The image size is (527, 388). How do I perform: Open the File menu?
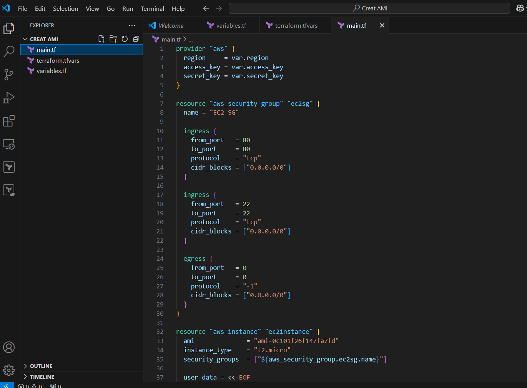point(23,8)
